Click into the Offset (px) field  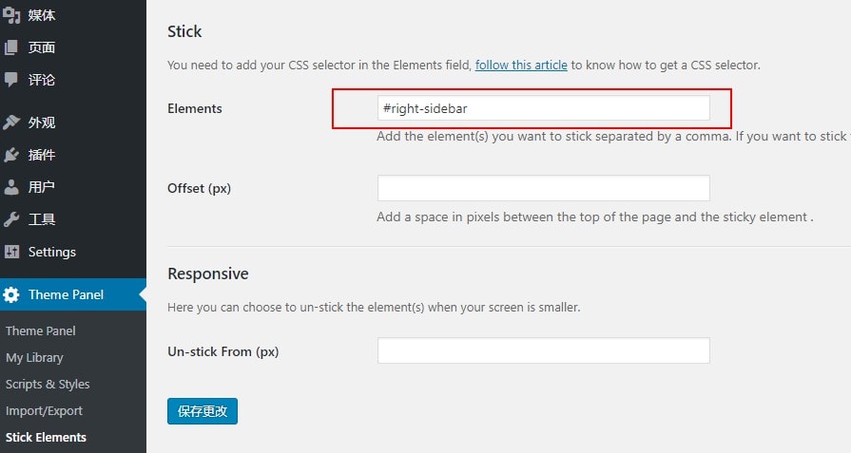[x=543, y=188]
